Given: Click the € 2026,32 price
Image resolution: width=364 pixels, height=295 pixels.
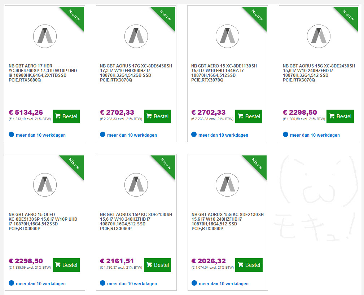Looking at the screenshot, I should tap(209, 261).
